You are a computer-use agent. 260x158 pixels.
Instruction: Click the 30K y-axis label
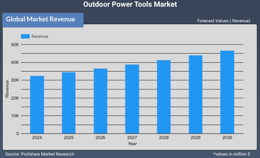click(x=15, y=80)
